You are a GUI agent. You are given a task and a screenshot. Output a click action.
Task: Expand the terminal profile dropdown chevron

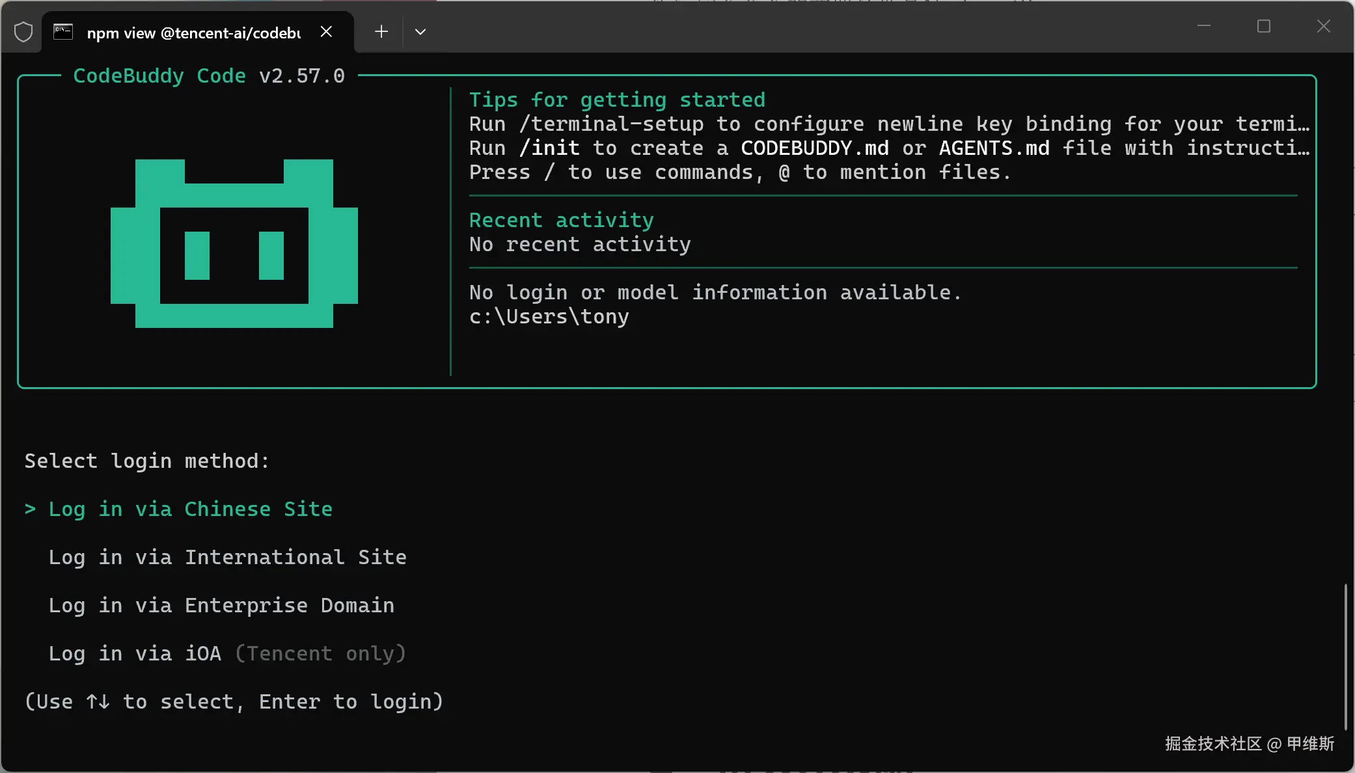point(420,32)
